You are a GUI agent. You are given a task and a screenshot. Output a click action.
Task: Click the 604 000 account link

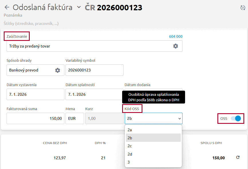pos(175,36)
